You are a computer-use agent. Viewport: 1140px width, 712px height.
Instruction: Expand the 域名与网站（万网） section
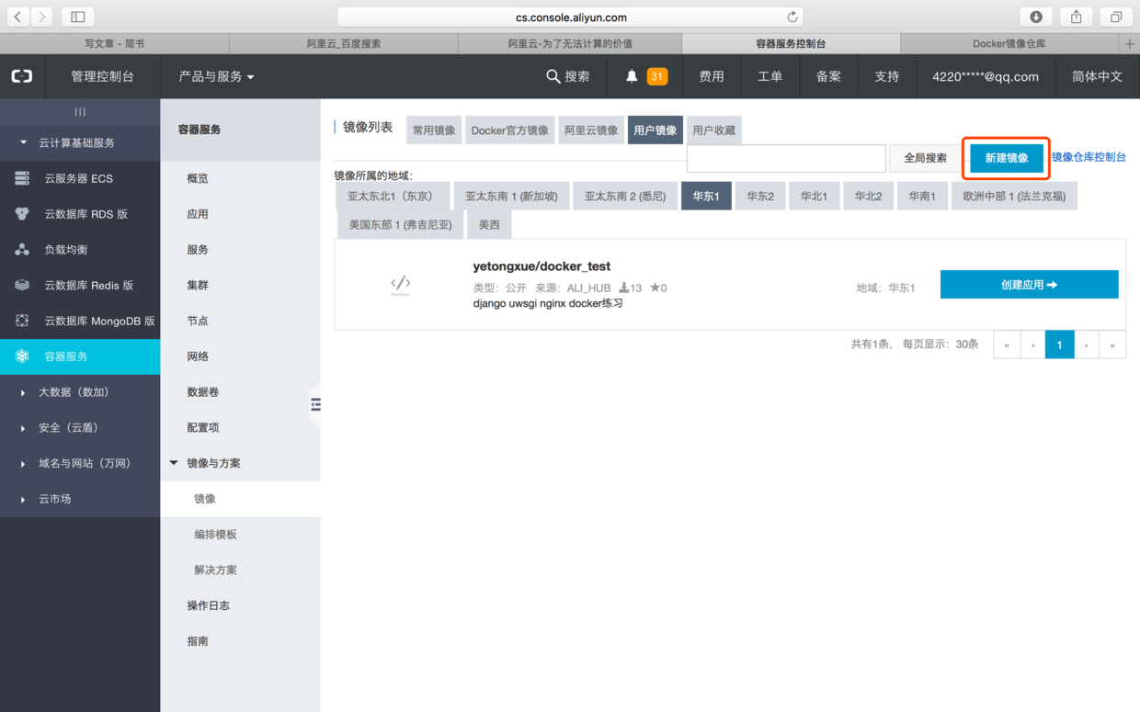pyautogui.click(x=80, y=464)
